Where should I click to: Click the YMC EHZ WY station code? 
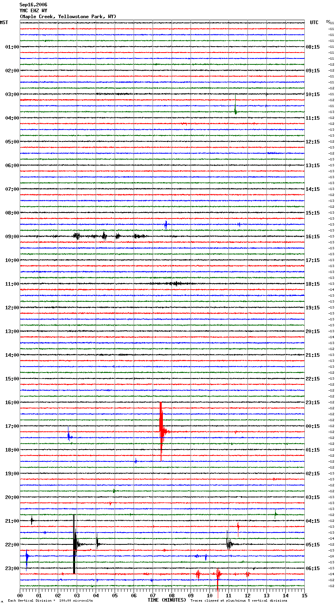click(33, 11)
